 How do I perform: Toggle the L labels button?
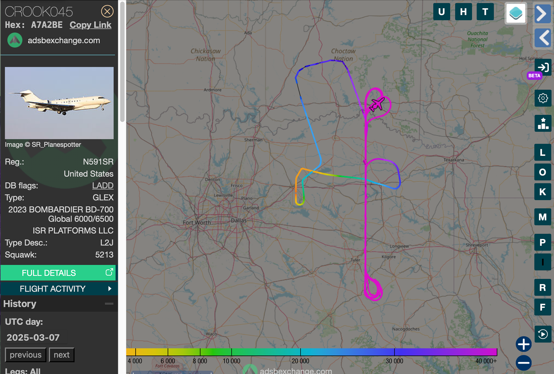[543, 152]
